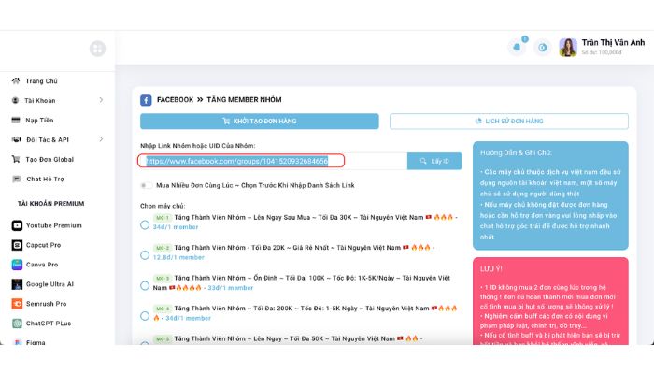Select the MC-1 server radio button
The height and width of the screenshot is (374, 654).
click(145, 225)
